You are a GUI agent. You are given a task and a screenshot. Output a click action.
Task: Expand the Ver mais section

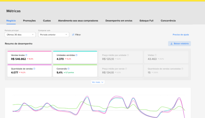(x=98, y=82)
